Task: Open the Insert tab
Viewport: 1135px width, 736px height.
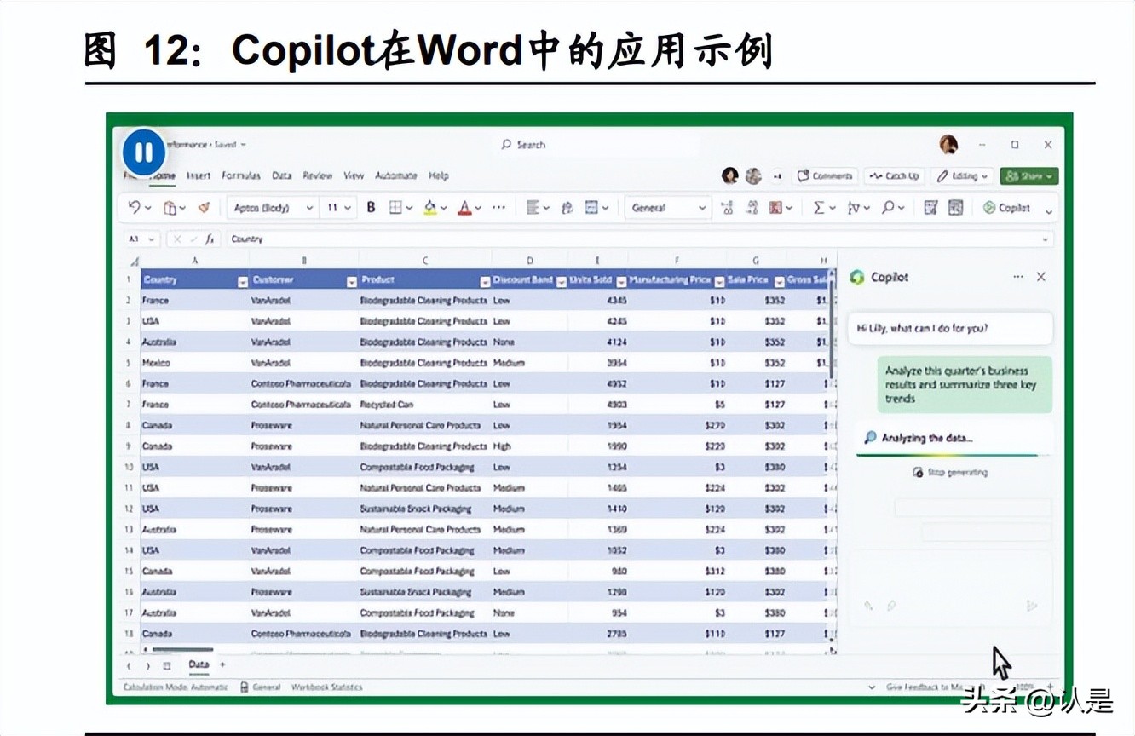Action: (x=199, y=175)
